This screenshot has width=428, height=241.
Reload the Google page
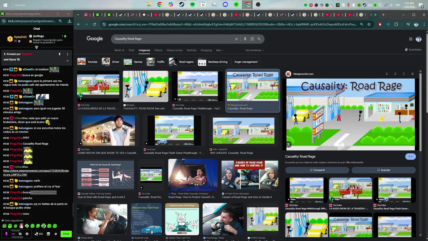coord(94,24)
